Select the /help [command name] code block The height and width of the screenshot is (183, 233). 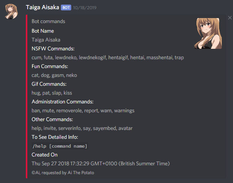point(60,146)
